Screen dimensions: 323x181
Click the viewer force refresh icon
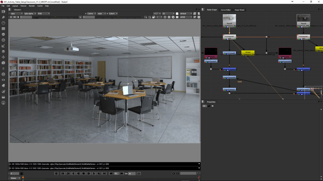173,17
